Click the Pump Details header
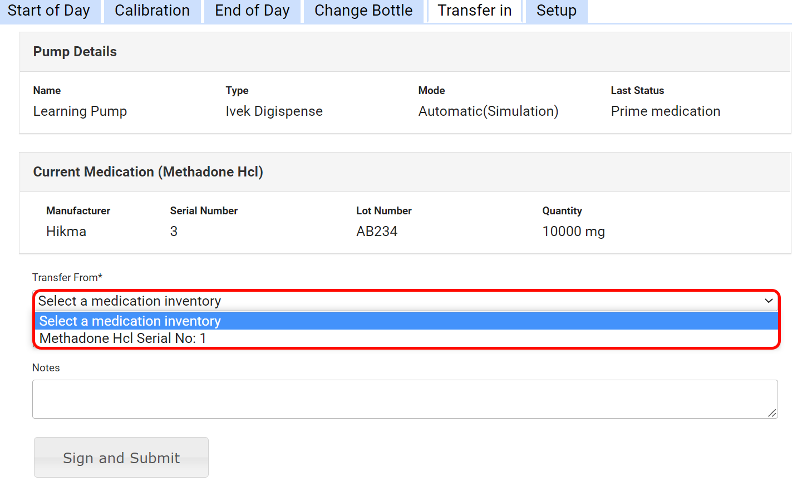792x481 pixels. pyautogui.click(x=75, y=51)
